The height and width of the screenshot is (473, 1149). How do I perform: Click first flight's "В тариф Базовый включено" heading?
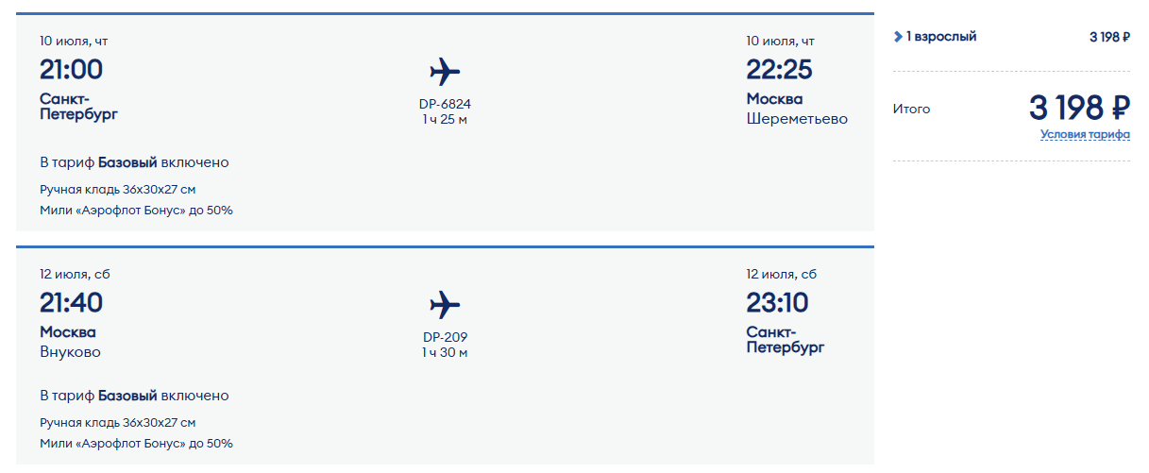pos(134,162)
